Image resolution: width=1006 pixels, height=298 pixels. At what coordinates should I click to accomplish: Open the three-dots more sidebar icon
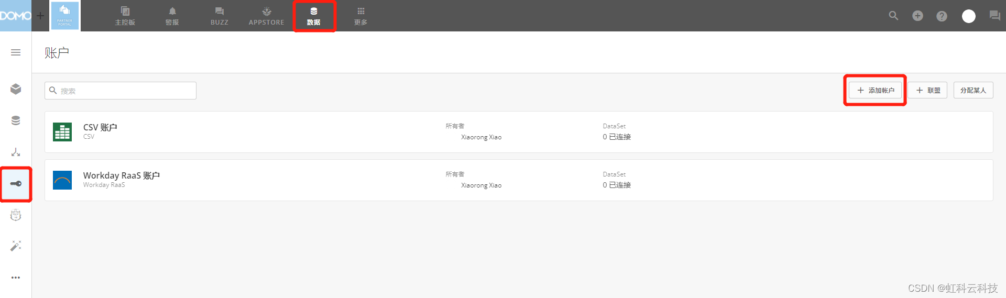[x=16, y=278]
